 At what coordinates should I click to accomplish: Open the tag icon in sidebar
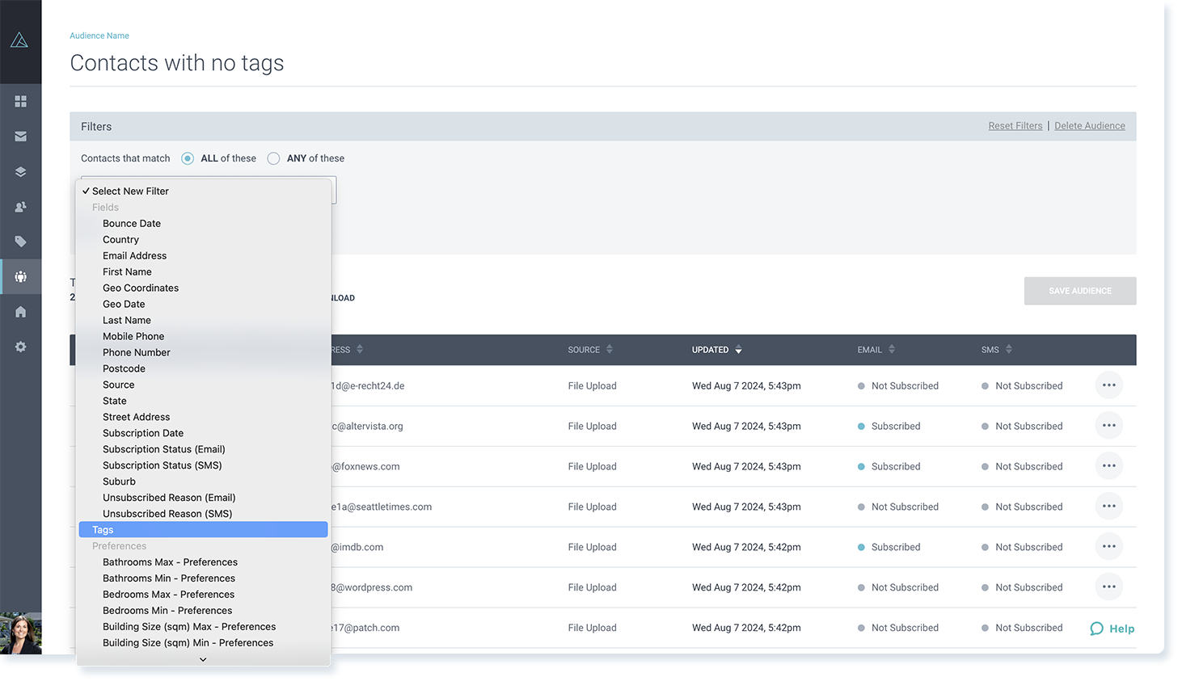pyautogui.click(x=20, y=241)
